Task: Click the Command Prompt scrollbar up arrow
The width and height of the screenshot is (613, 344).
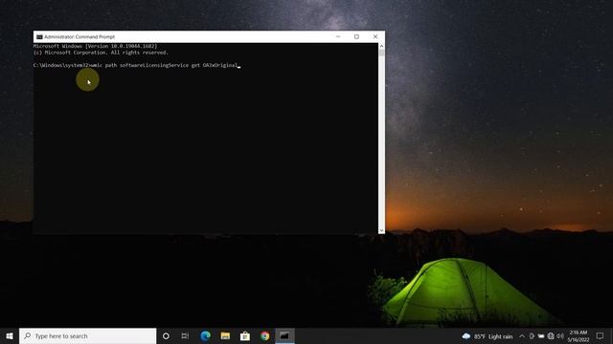Action: (x=381, y=46)
